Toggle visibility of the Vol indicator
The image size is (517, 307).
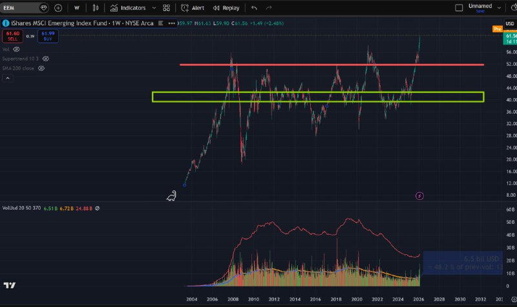[16, 49]
